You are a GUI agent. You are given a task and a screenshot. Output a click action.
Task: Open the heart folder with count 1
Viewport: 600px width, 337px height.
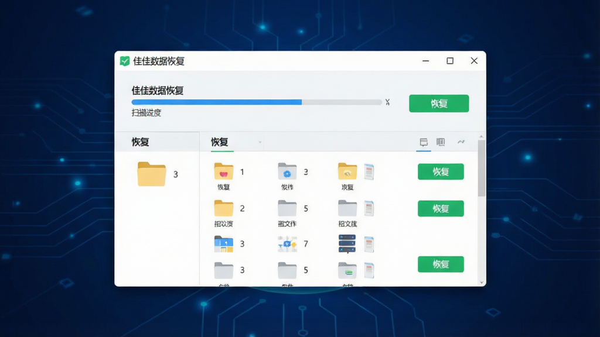pyautogui.click(x=224, y=171)
